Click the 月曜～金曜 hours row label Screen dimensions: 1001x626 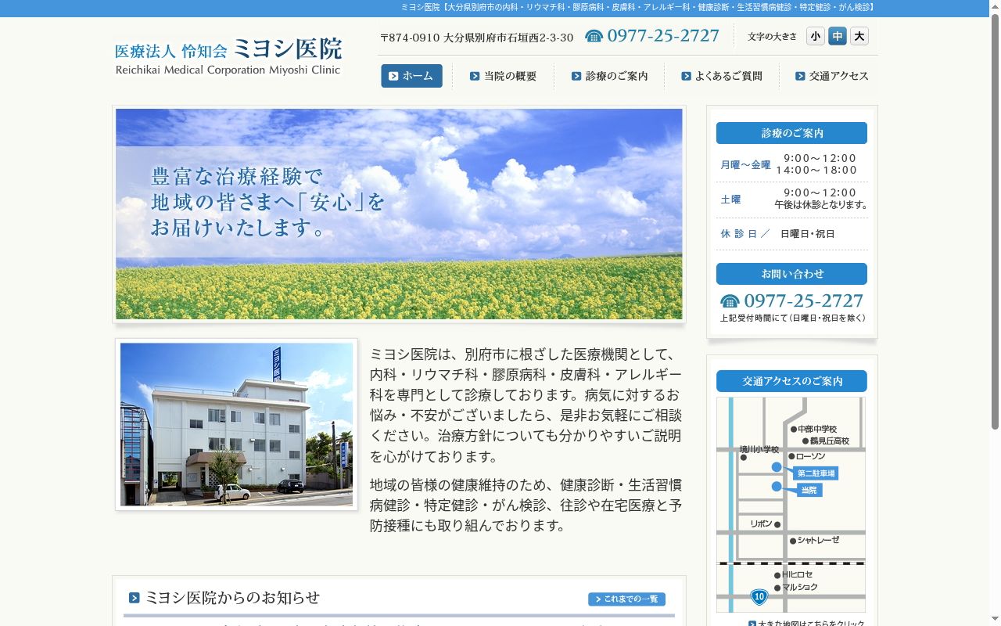745,164
